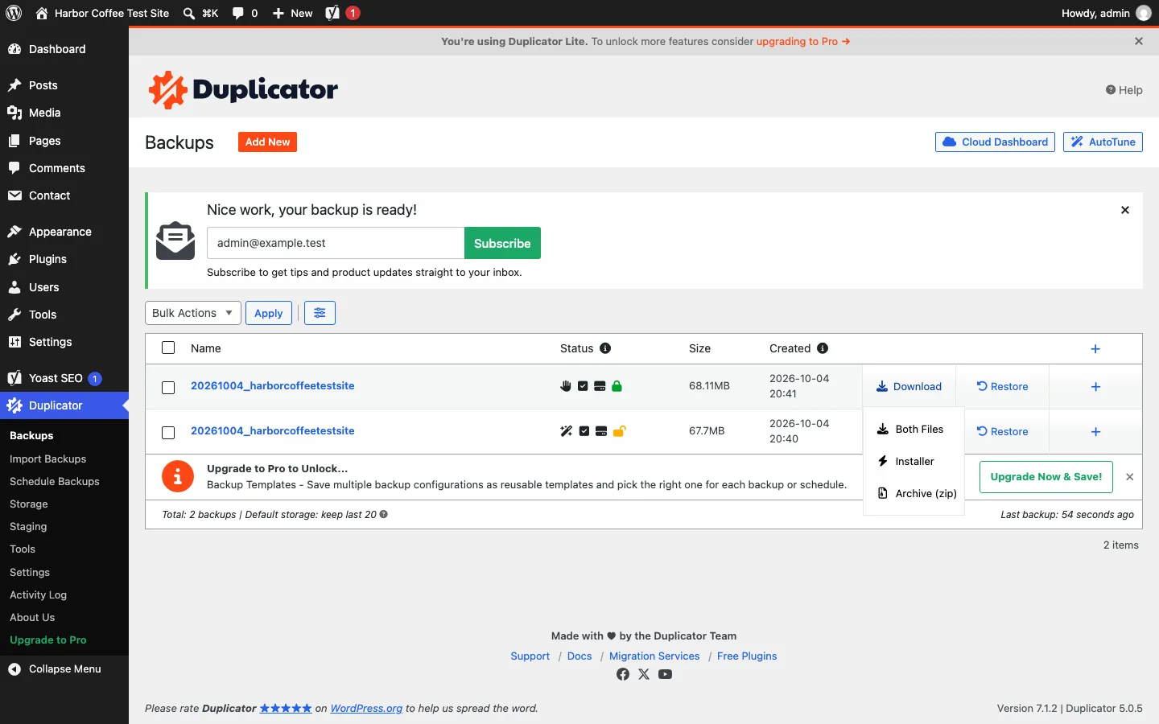This screenshot has height=724, width=1159.
Task: Open Schedule Backups in sidebar submenu
Action: click(55, 481)
